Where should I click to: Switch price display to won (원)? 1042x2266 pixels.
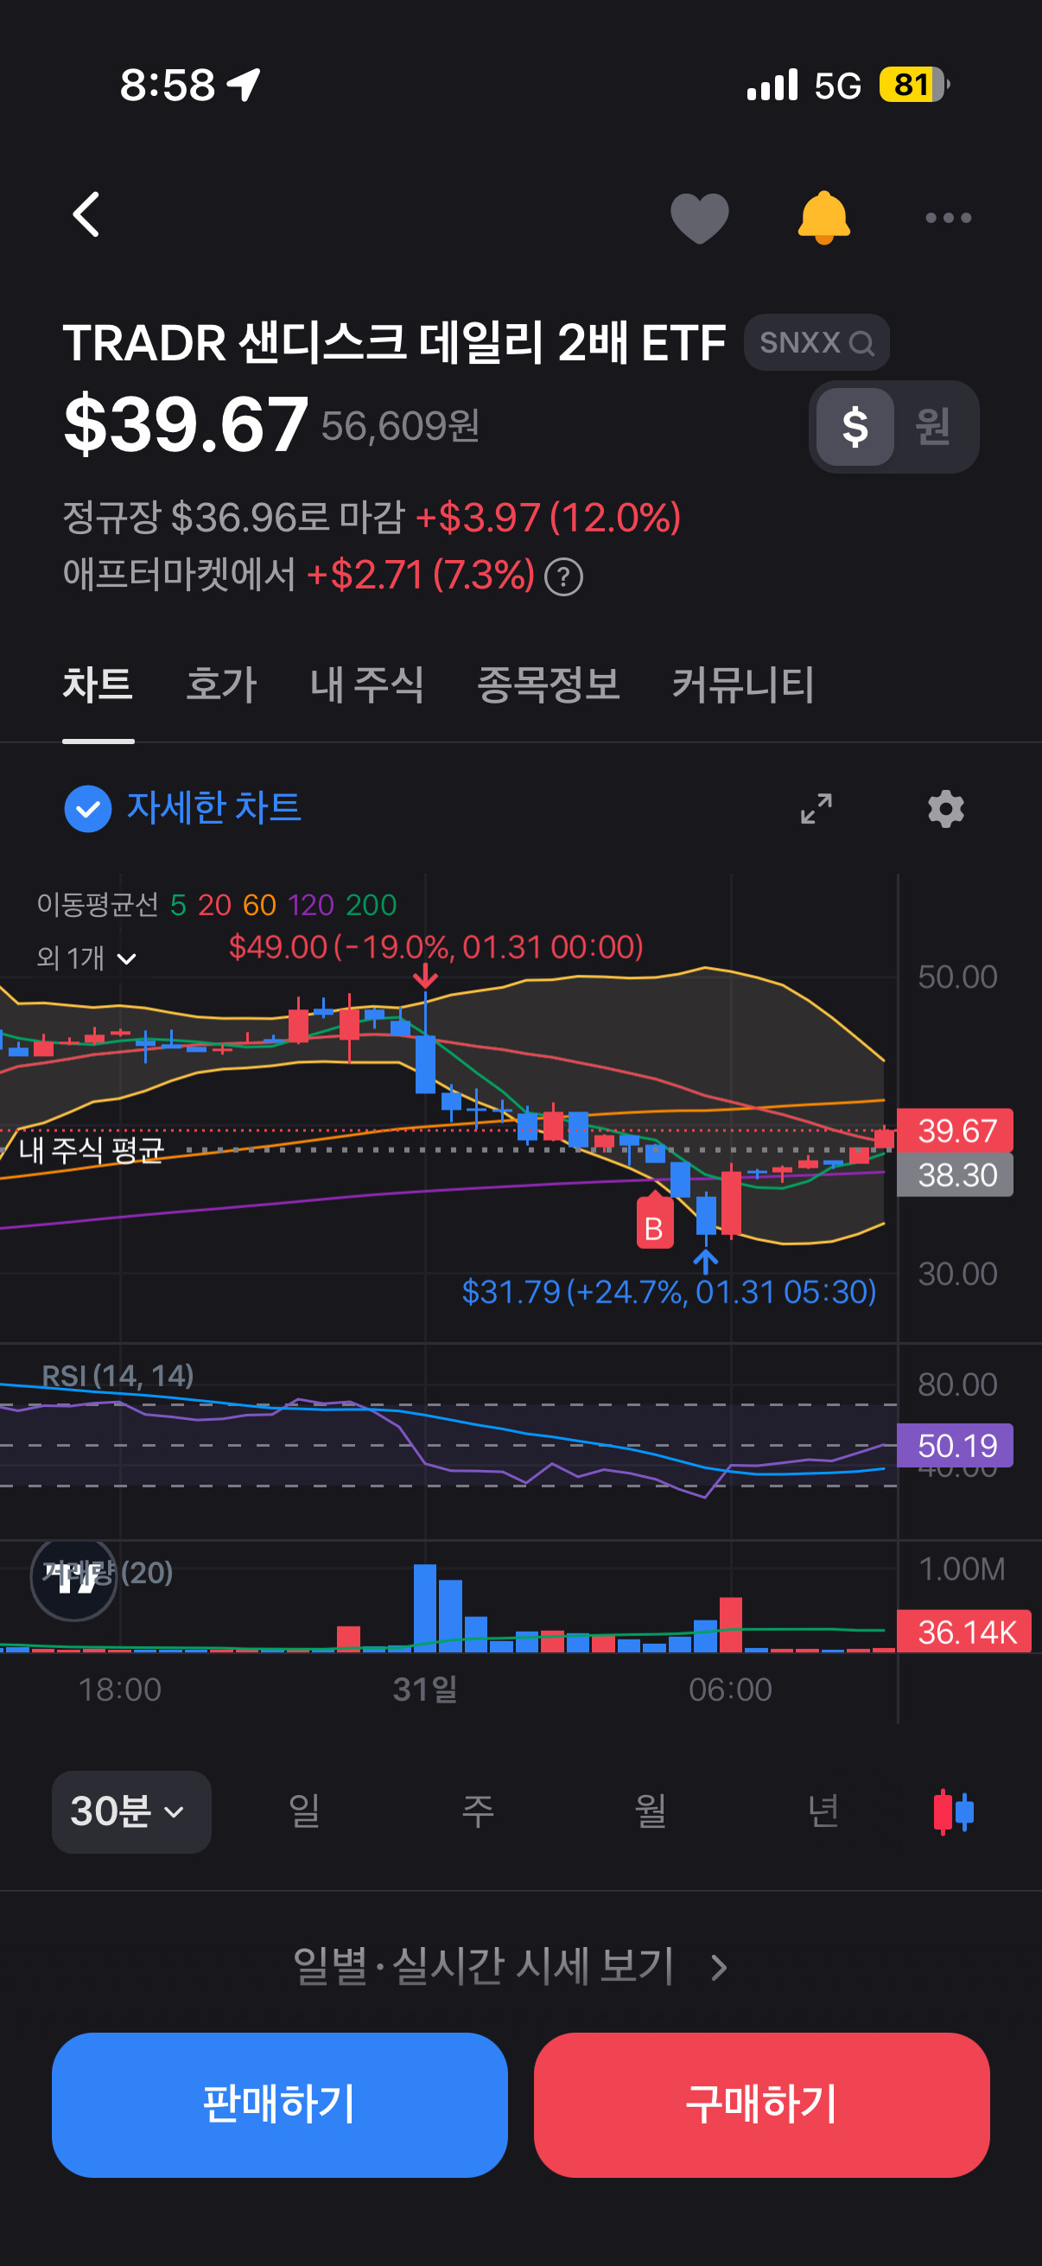[x=933, y=427]
